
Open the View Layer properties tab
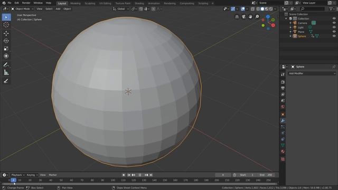point(283,94)
